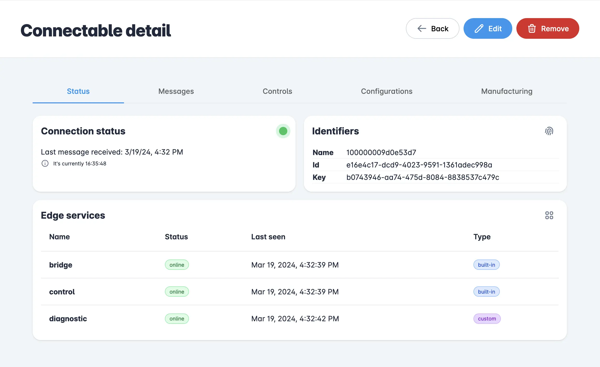Click the back arrow icon

click(x=421, y=28)
